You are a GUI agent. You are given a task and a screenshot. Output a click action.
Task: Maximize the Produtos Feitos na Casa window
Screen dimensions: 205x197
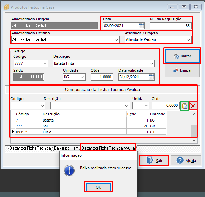tap(184, 7)
